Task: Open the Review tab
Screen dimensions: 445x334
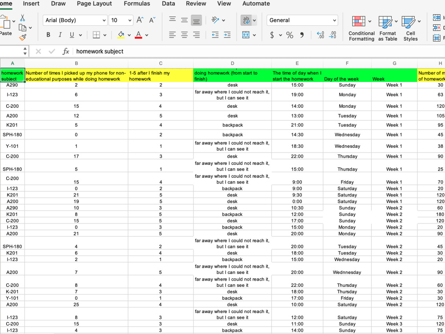Action: 196,4
